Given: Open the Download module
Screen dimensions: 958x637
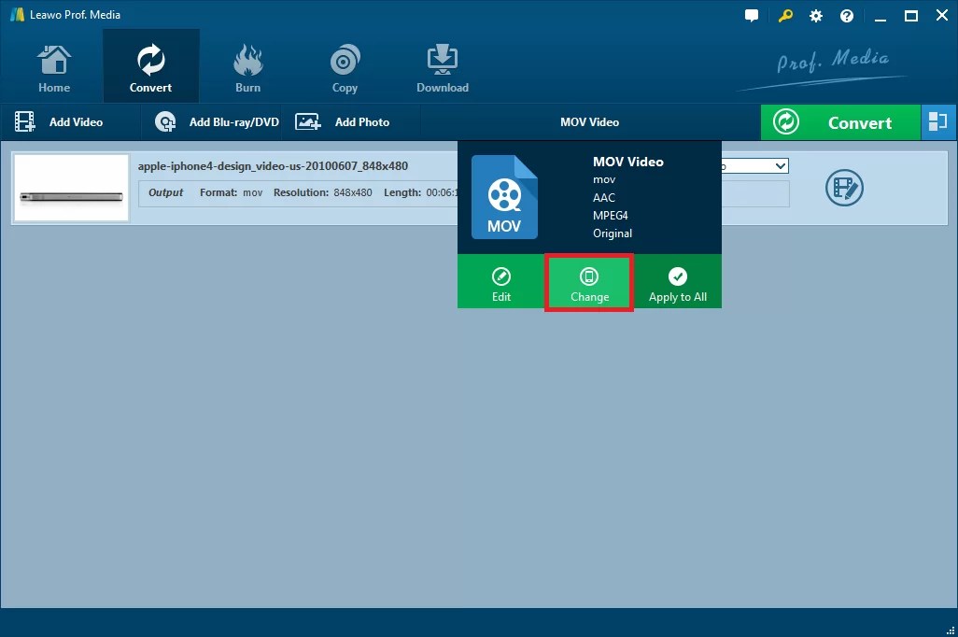Looking at the screenshot, I should click(x=442, y=65).
